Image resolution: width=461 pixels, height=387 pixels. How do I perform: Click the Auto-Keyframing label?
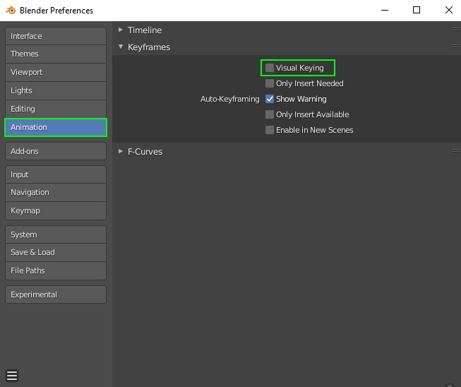coord(230,99)
